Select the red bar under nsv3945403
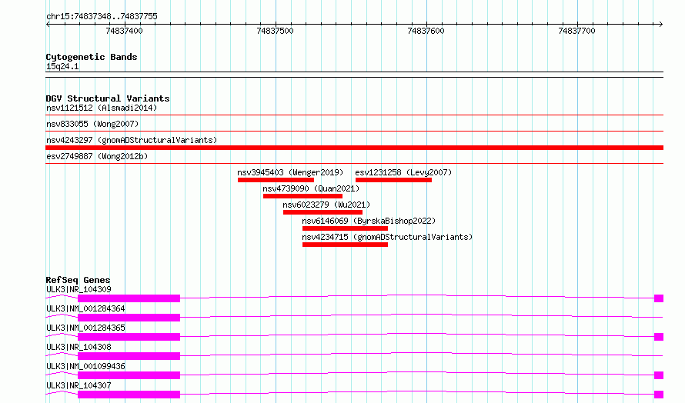The width and height of the screenshot is (685, 403). point(276,180)
